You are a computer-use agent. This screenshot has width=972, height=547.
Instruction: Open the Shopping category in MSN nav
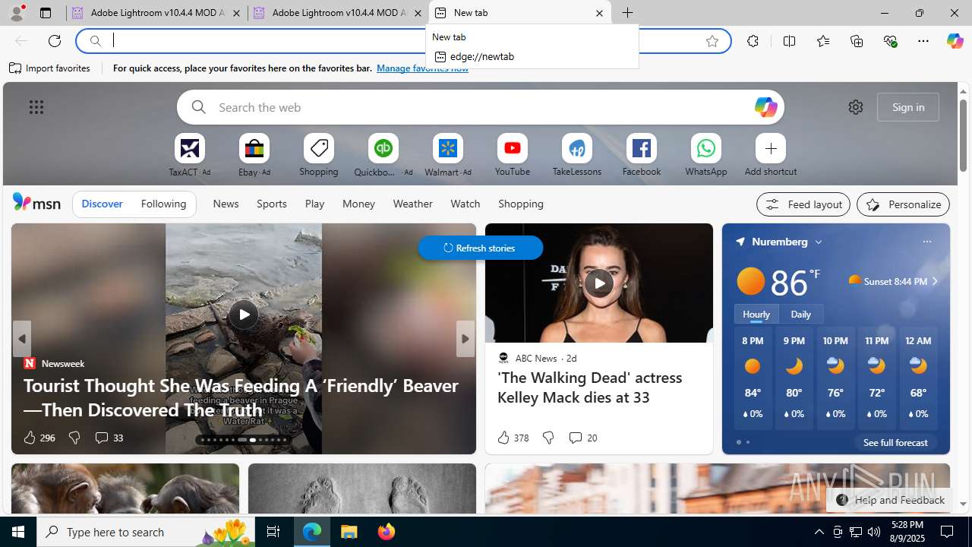coord(521,204)
